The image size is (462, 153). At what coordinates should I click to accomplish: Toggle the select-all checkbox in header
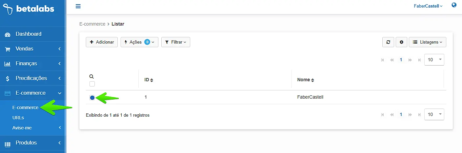92,84
